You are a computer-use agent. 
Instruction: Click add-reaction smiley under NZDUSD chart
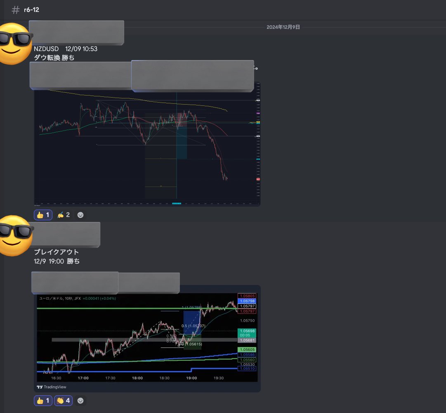coord(80,215)
